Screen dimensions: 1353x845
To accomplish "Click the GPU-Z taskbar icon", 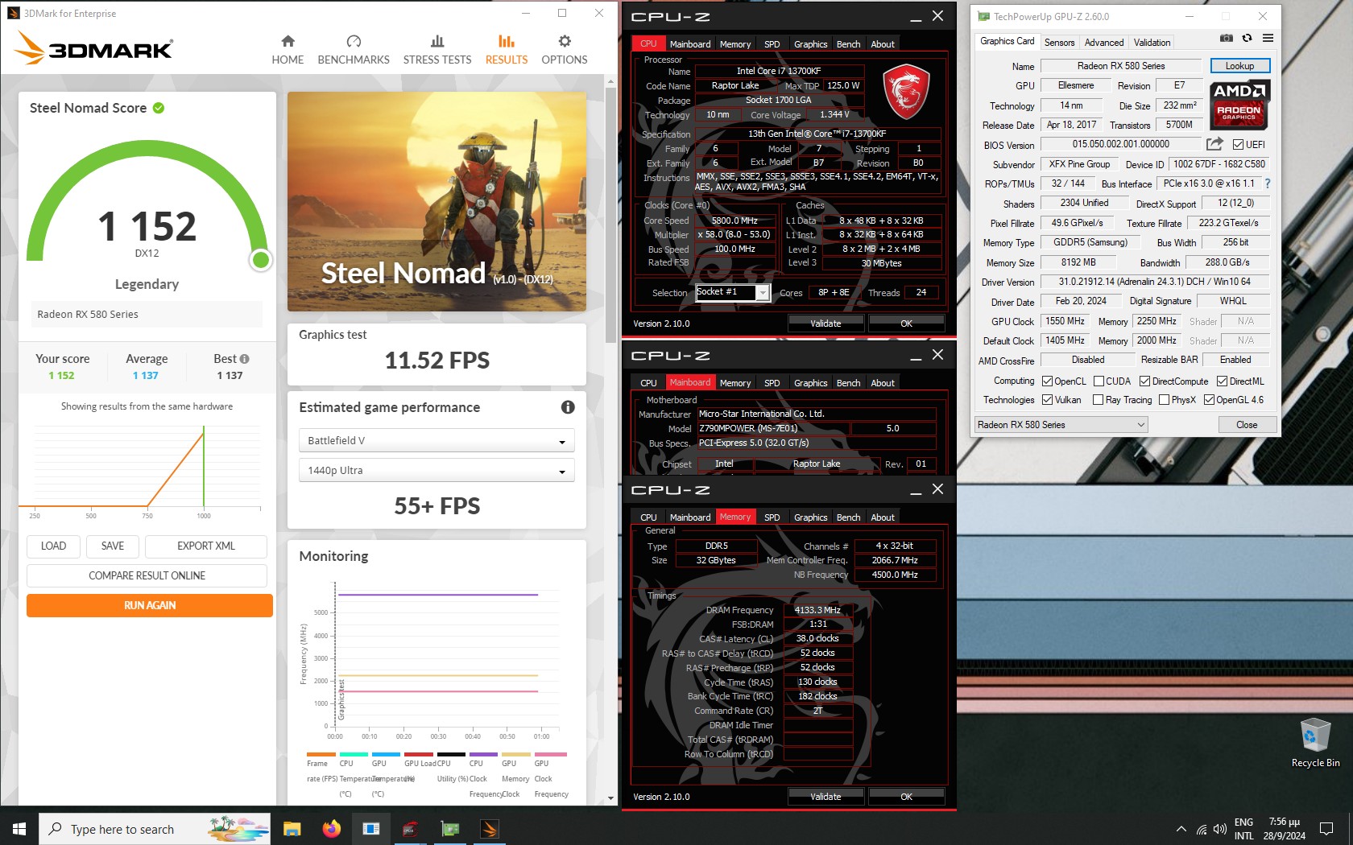I will click(x=449, y=828).
